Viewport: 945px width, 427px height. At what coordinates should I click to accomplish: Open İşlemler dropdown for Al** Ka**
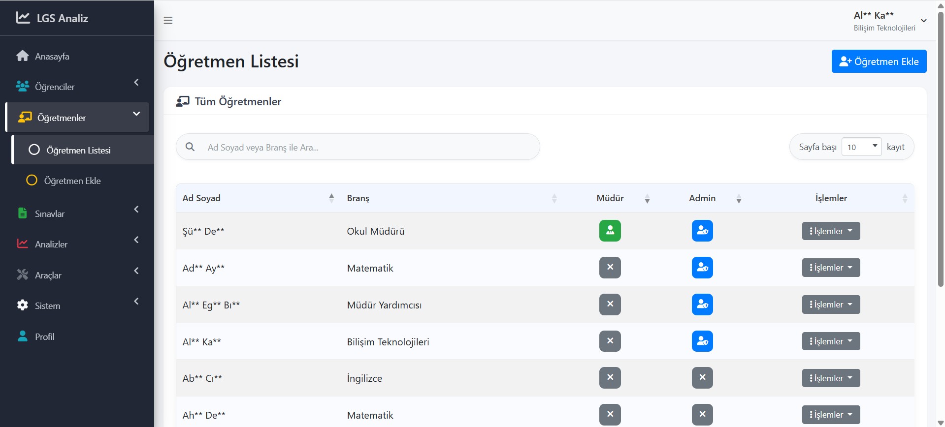tap(831, 341)
